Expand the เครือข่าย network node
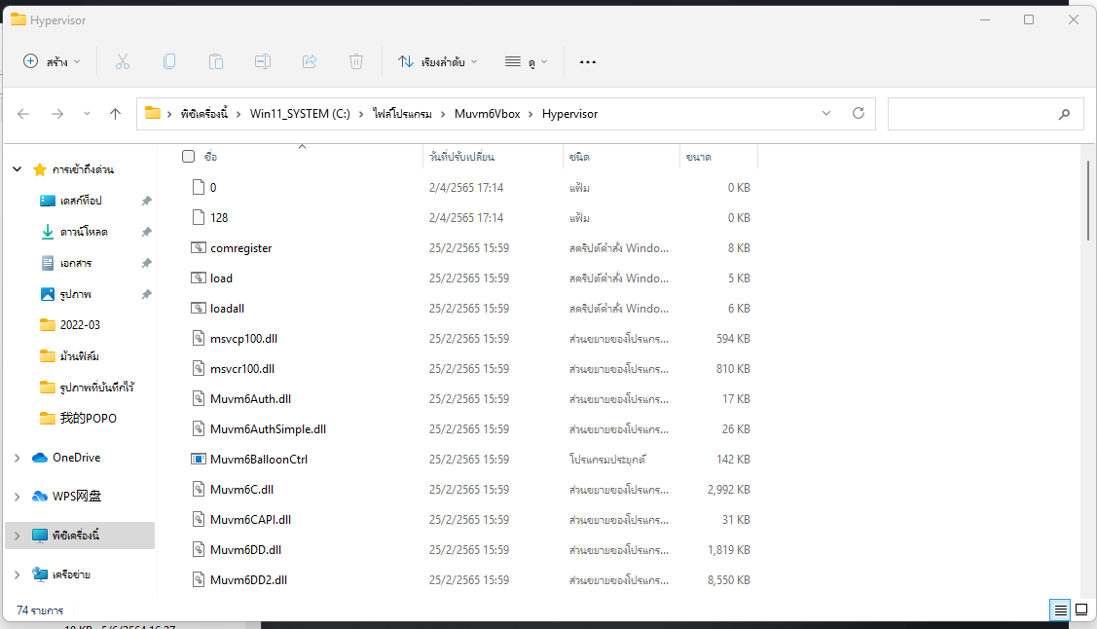 [x=18, y=574]
